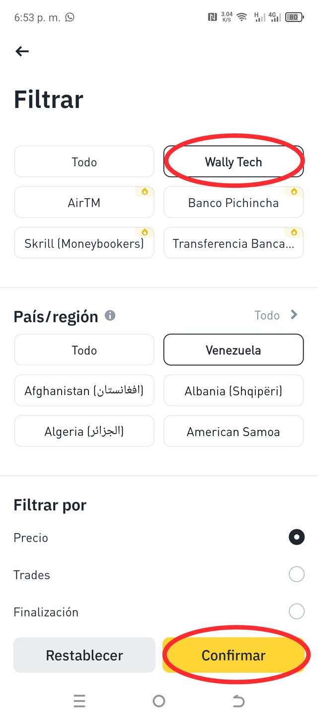Select the Wally Tech payment option
Screen dimensions: 318x719
click(234, 162)
